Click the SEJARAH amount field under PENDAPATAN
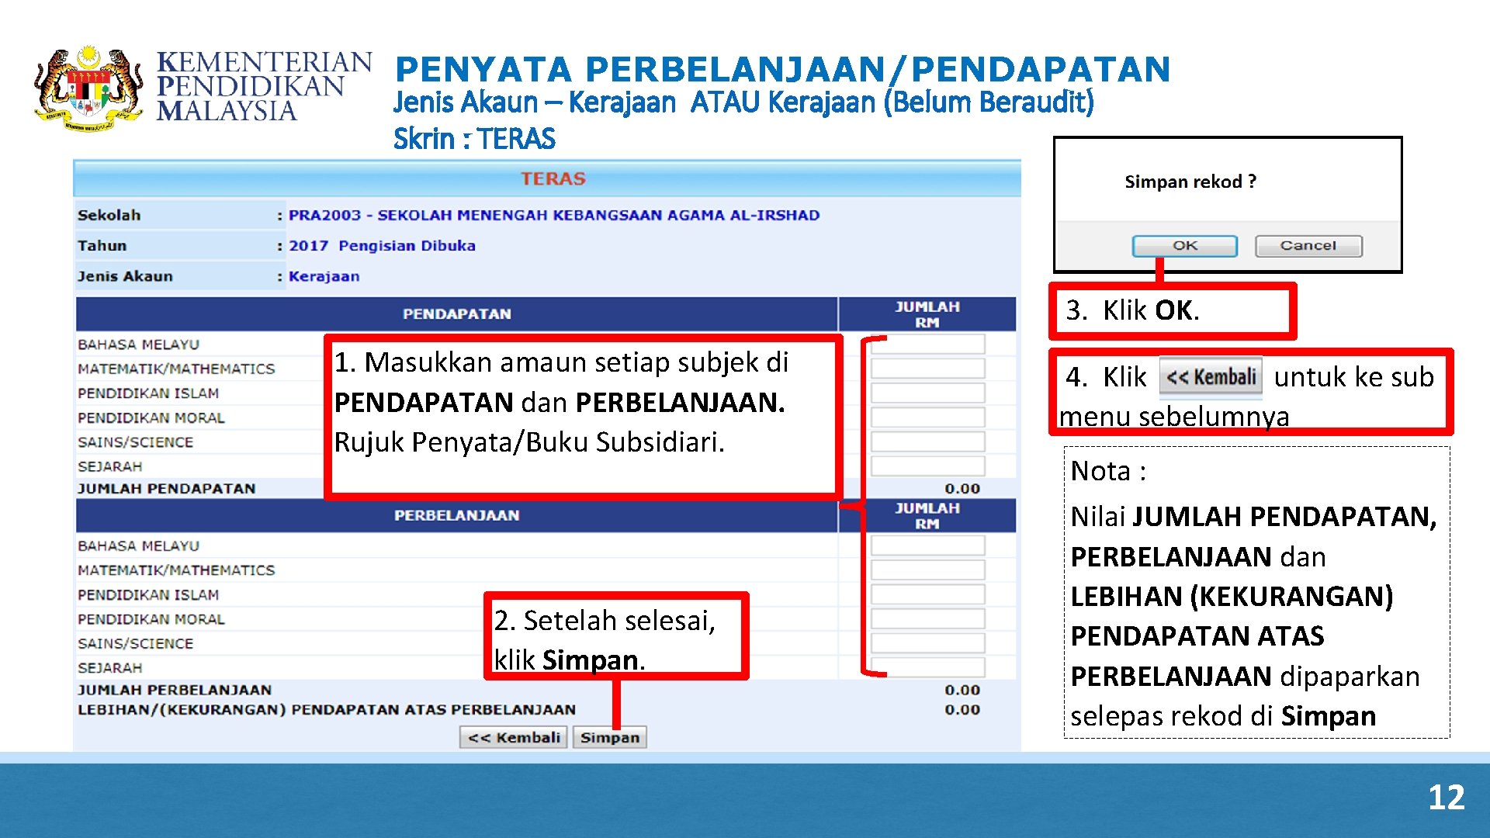The height and width of the screenshot is (838, 1490). click(927, 466)
